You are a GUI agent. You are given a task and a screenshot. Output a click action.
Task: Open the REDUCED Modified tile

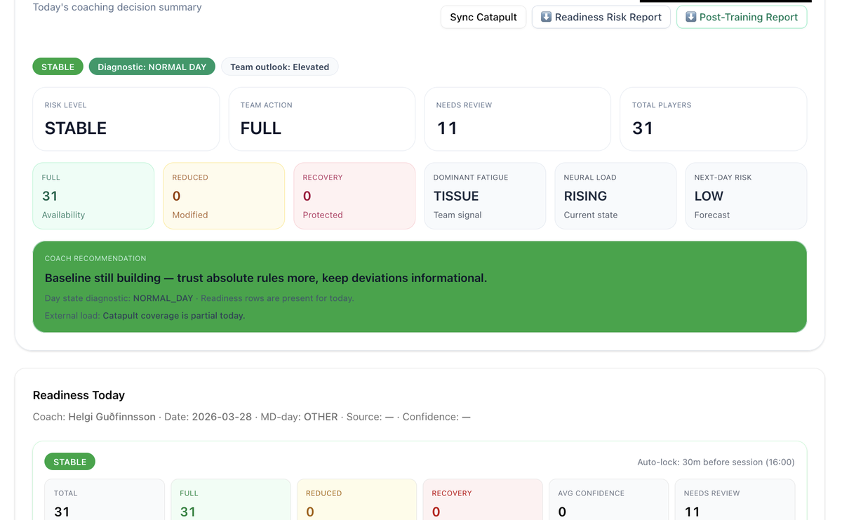[224, 196]
